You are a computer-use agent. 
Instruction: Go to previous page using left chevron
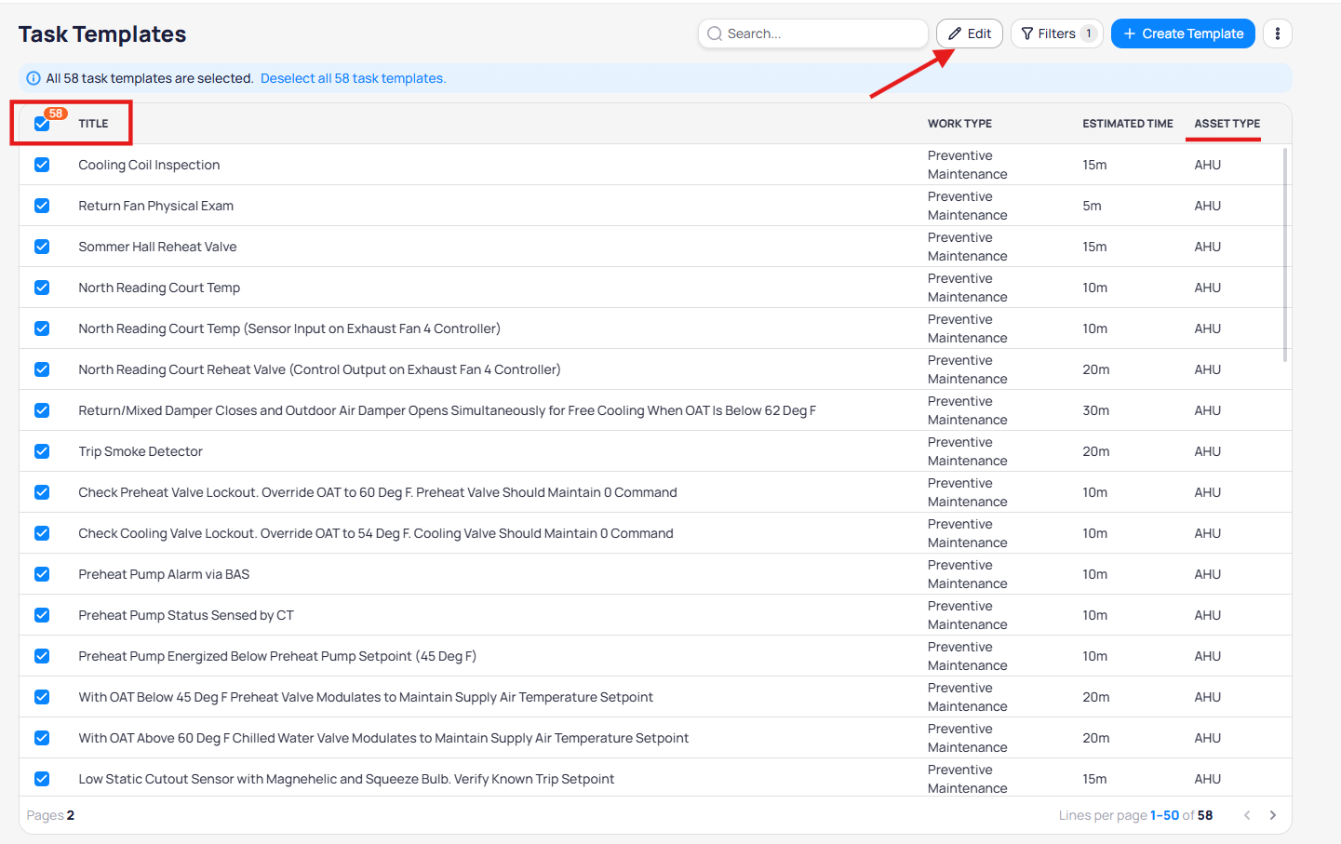tap(1247, 815)
